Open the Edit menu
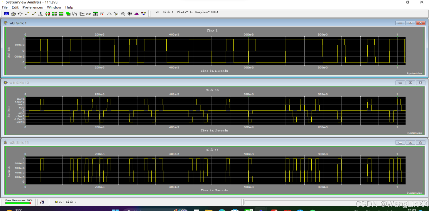This screenshot has height=211, width=429. pyautogui.click(x=15, y=7)
